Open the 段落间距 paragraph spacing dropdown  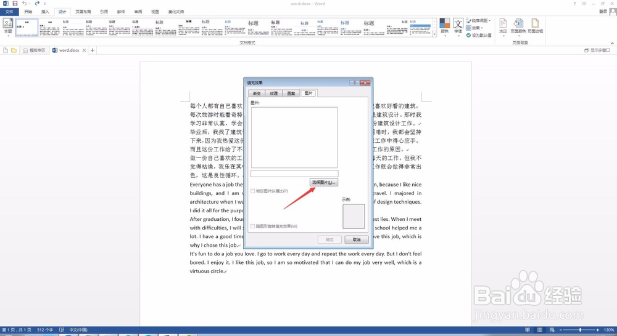479,20
